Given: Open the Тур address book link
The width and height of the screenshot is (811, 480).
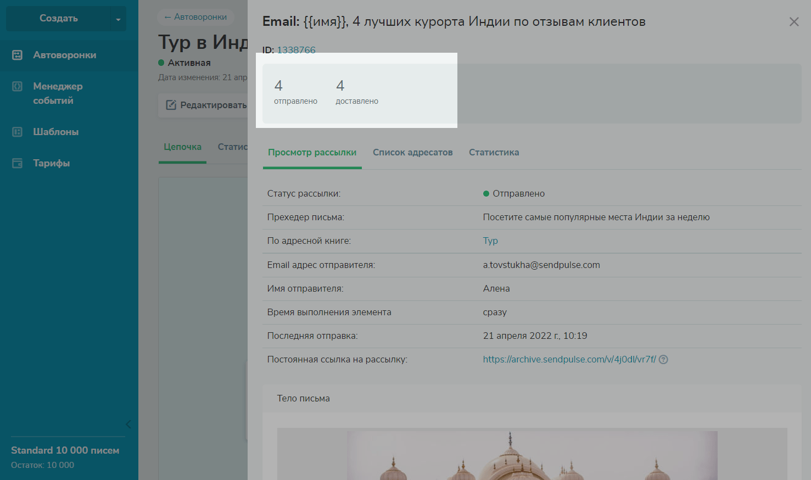Looking at the screenshot, I should point(490,241).
